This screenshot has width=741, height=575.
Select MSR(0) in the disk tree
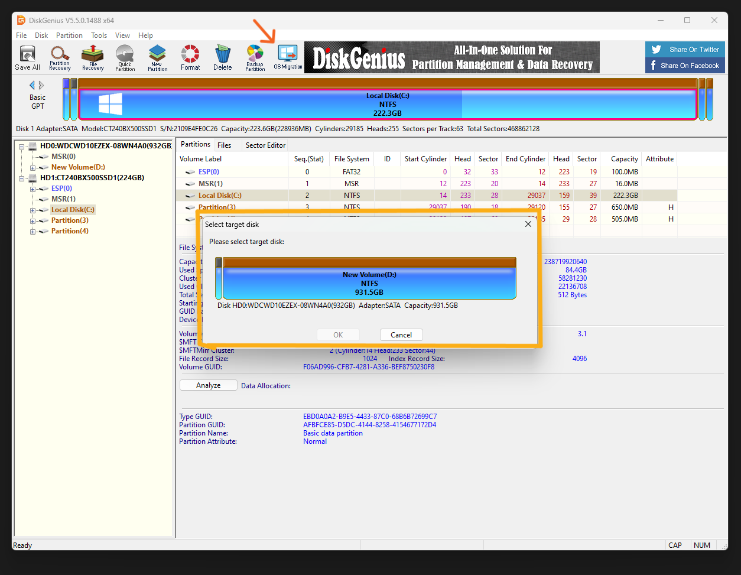(x=63, y=157)
